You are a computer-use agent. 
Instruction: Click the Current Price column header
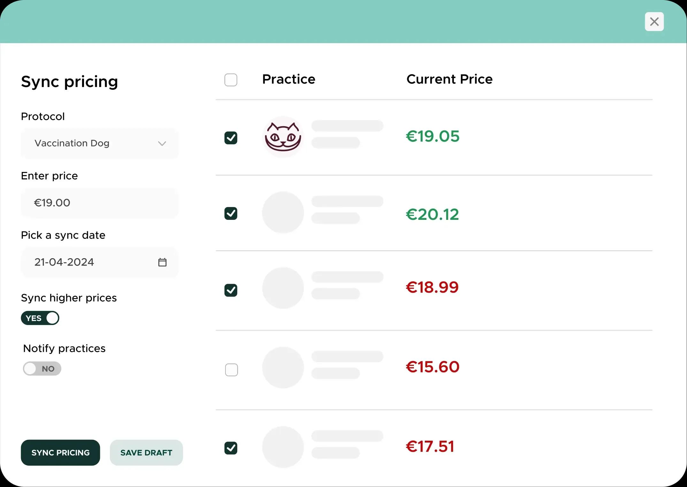point(449,79)
